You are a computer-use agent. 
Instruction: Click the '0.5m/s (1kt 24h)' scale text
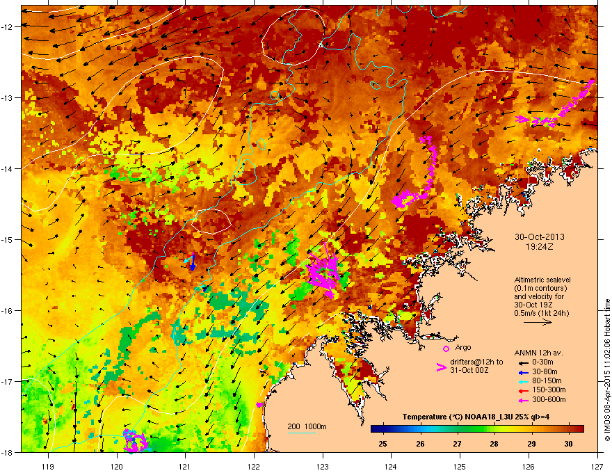[541, 314]
